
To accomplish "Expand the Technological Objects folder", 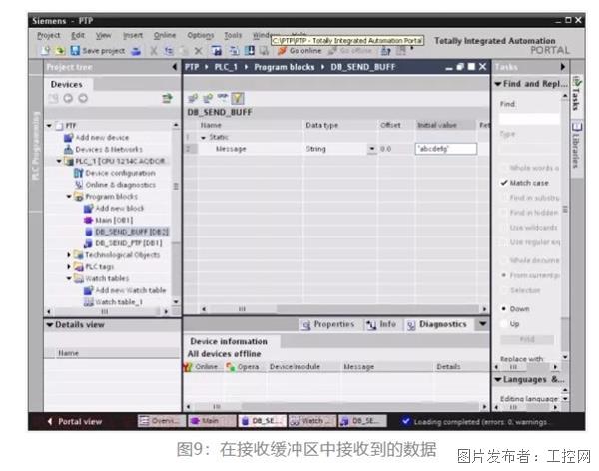I will pos(69,254).
